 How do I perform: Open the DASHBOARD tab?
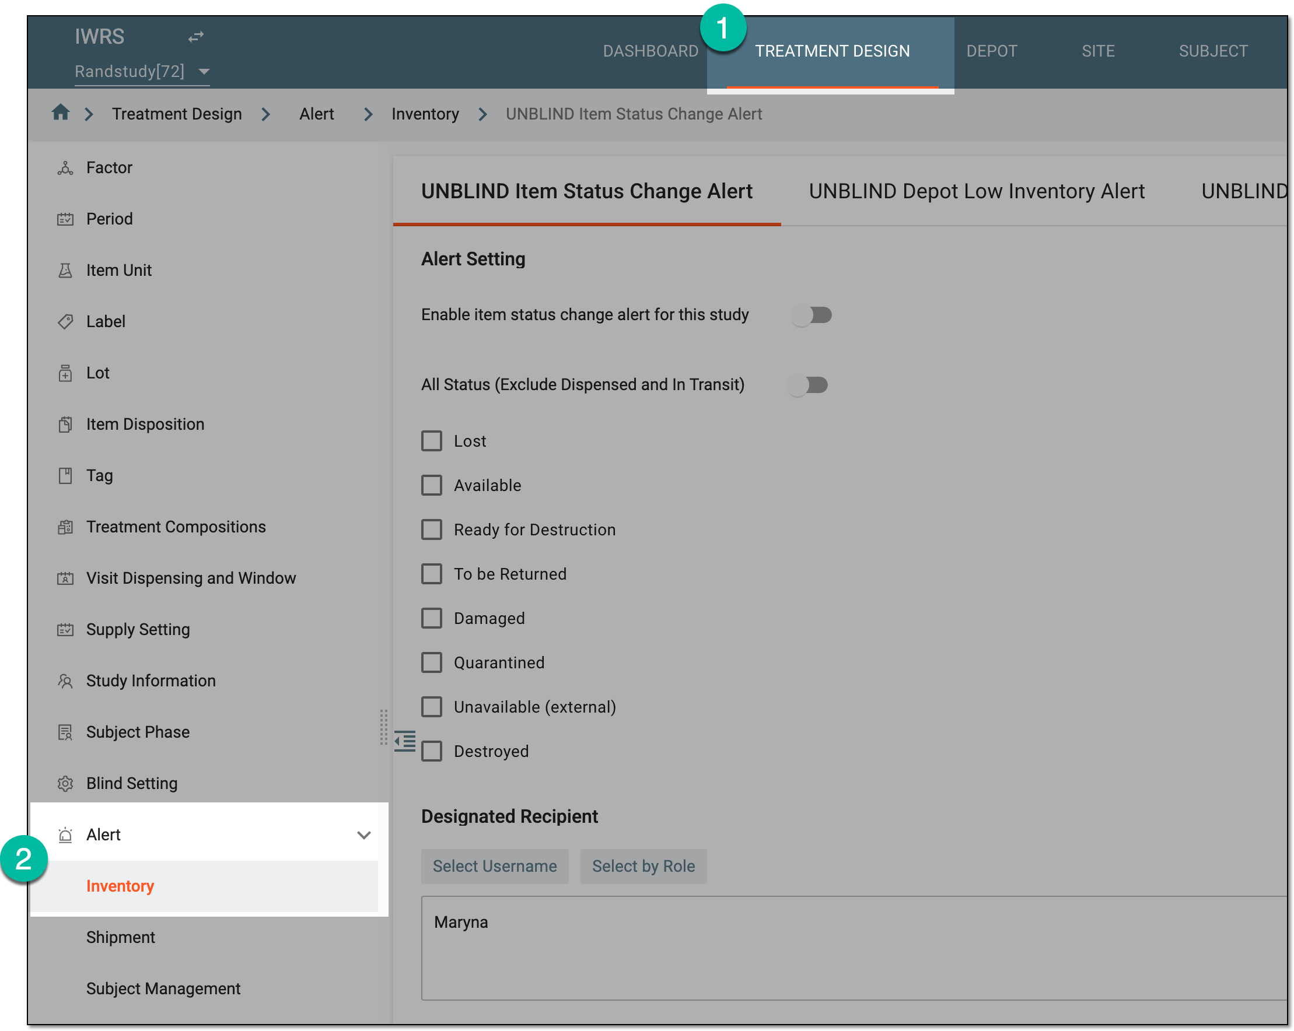pyautogui.click(x=651, y=51)
